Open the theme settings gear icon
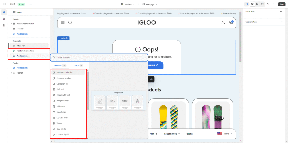Image resolution: width=288 pixels, height=143 pixels. point(4,19)
